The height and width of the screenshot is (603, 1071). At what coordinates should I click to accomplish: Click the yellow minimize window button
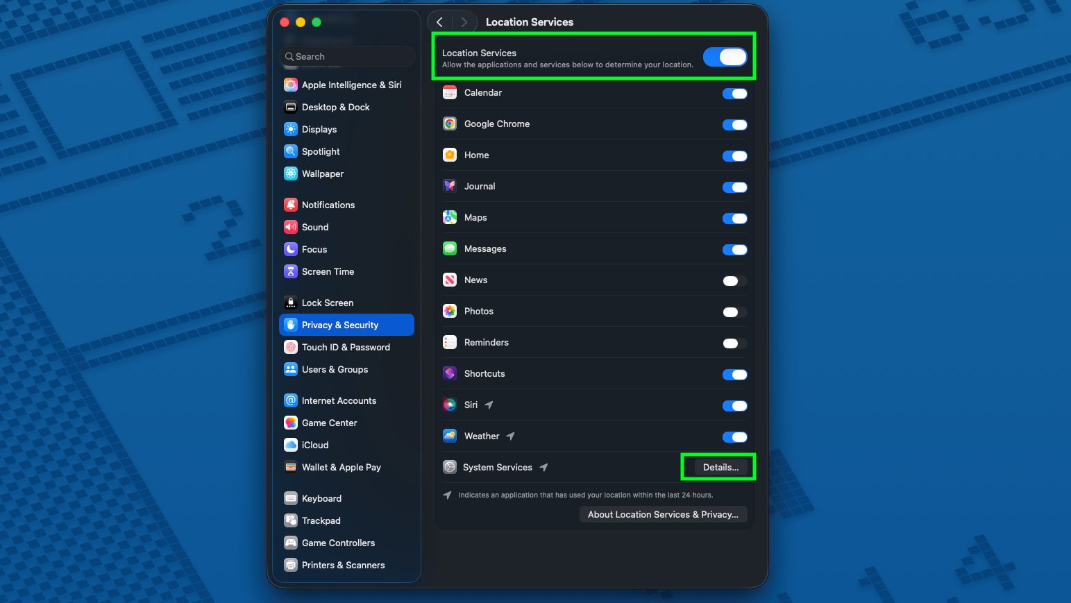pyautogui.click(x=301, y=22)
